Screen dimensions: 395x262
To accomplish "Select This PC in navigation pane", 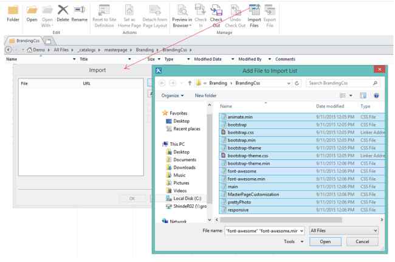I will point(177,144).
